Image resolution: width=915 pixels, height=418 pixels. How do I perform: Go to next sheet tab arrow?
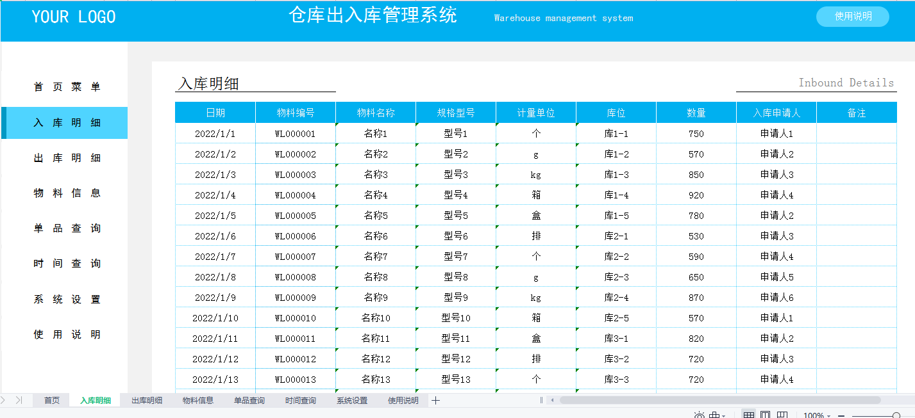(x=3, y=401)
